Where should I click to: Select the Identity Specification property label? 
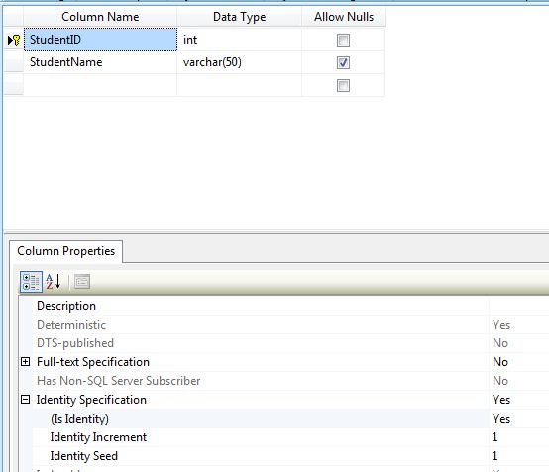coord(91,400)
